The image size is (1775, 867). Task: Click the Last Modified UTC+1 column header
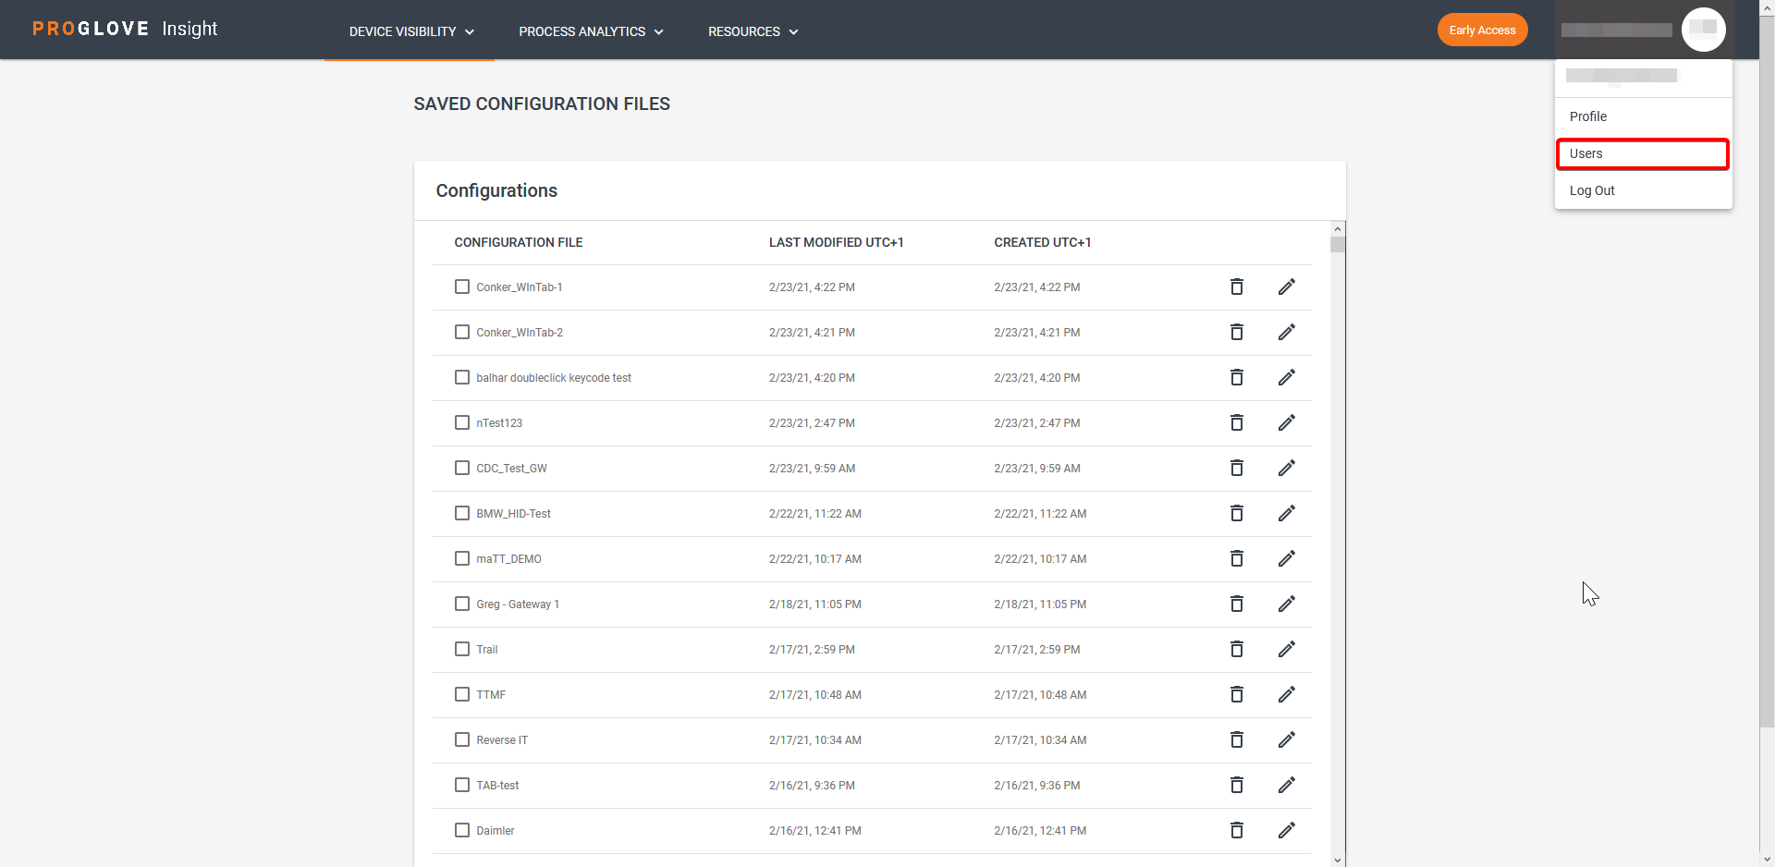[836, 242]
